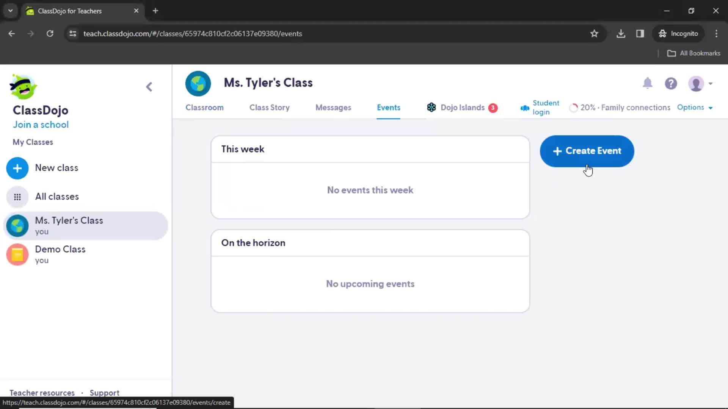This screenshot has height=409, width=728.
Task: Select the Messages tab
Action: coord(334,108)
